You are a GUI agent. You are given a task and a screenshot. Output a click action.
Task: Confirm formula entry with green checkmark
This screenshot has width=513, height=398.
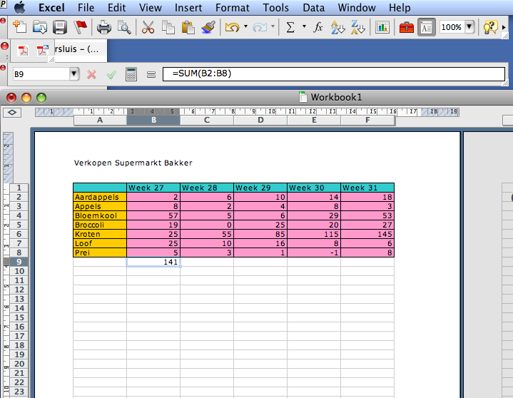(x=111, y=74)
